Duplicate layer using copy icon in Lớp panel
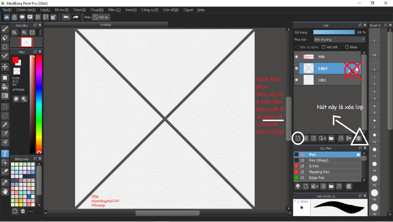 (341, 138)
